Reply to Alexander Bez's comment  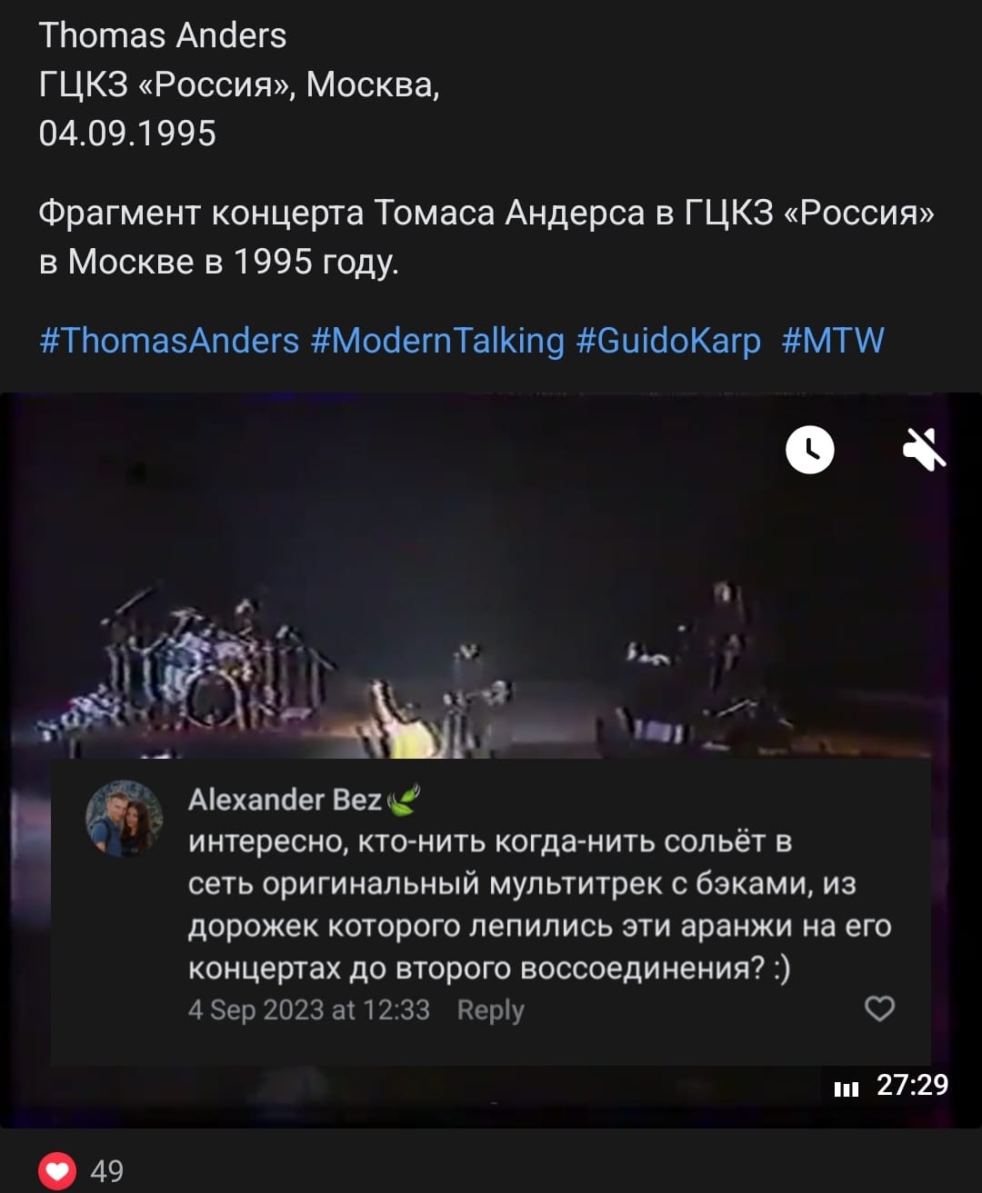click(490, 1010)
